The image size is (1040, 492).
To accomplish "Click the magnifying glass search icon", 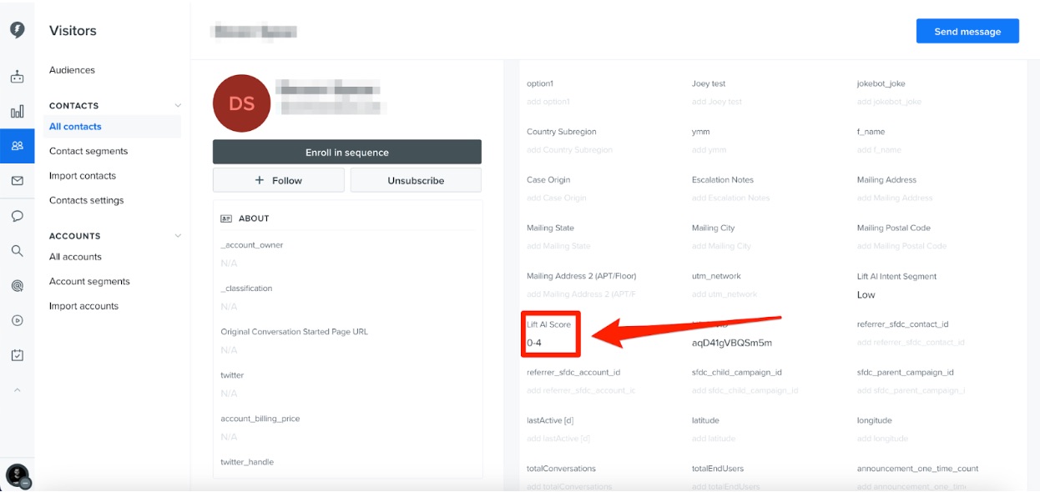I will (x=17, y=250).
